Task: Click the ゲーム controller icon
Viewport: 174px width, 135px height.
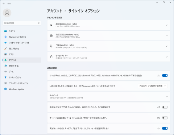Action: pyautogui.click(x=5, y=72)
